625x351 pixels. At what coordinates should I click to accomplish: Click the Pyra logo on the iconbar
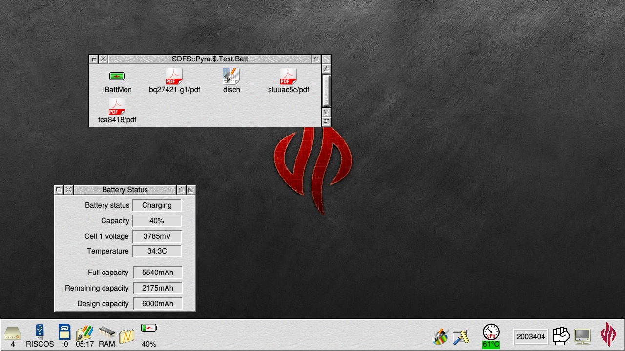click(x=608, y=335)
